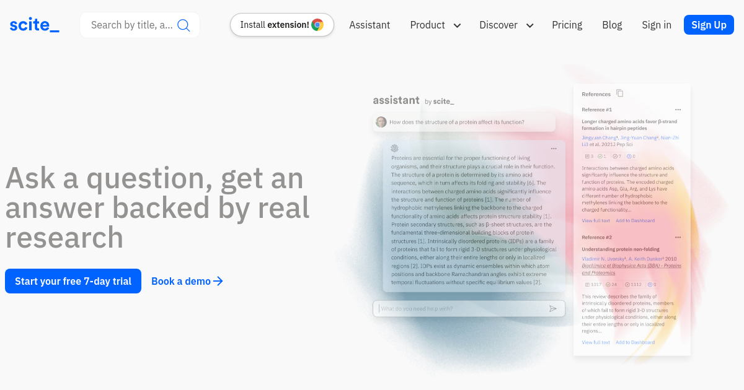Image resolution: width=744 pixels, height=390 pixels.
Task: Click the user avatar beside the protein question
Action: point(381,122)
